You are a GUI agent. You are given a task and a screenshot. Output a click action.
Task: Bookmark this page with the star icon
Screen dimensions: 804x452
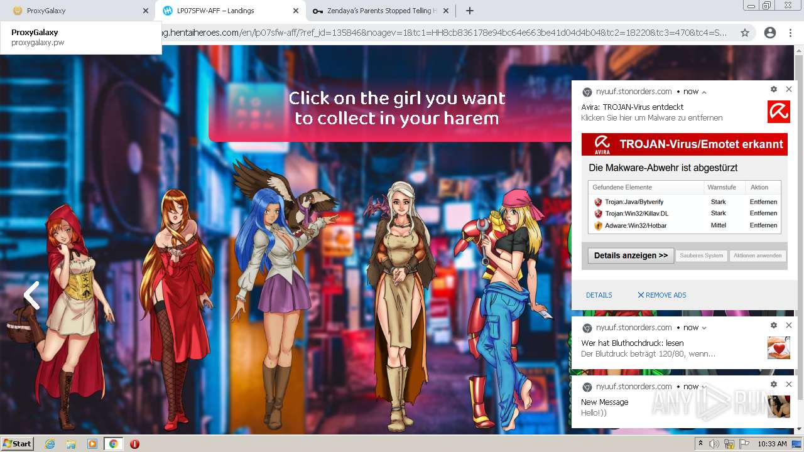745,33
